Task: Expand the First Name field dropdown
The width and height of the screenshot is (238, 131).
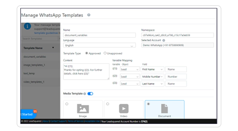Action: click(153, 69)
